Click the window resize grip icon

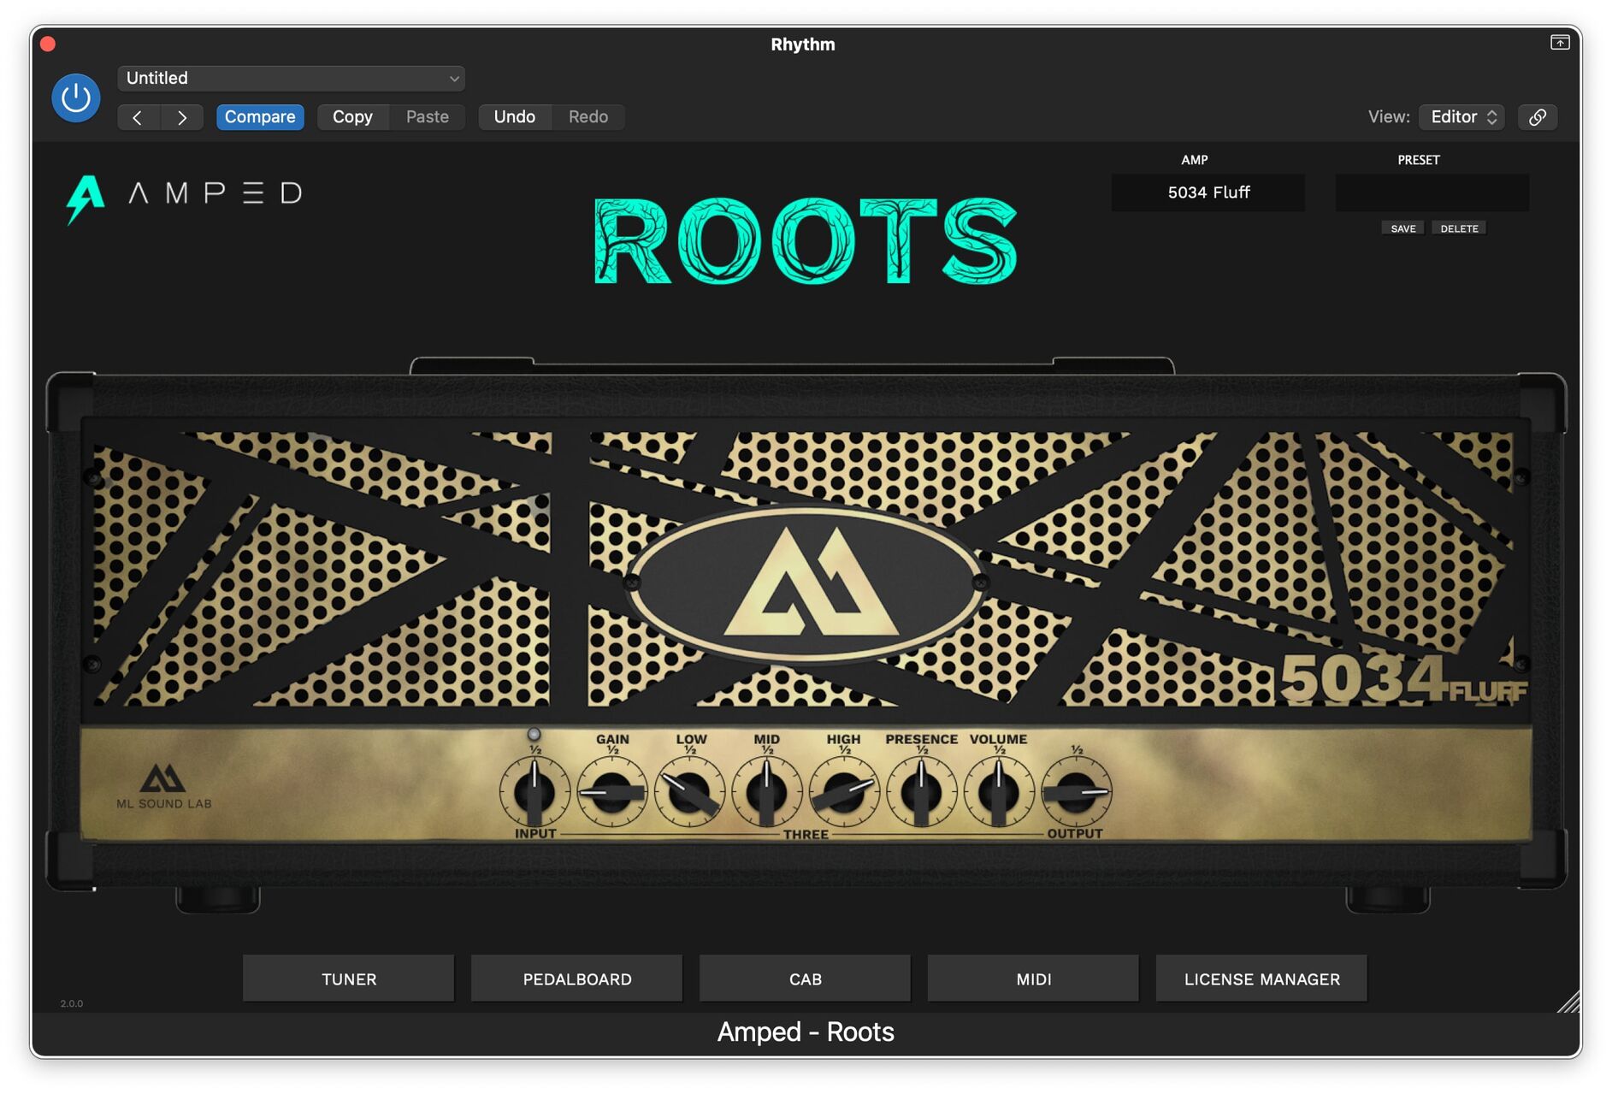click(1568, 1002)
